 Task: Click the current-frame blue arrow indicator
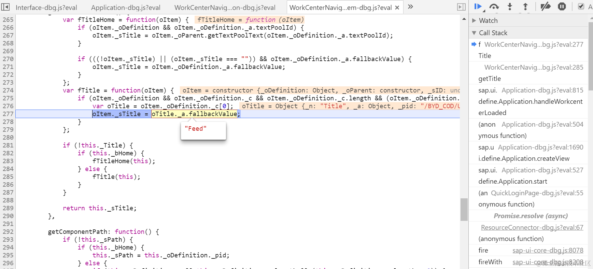474,44
